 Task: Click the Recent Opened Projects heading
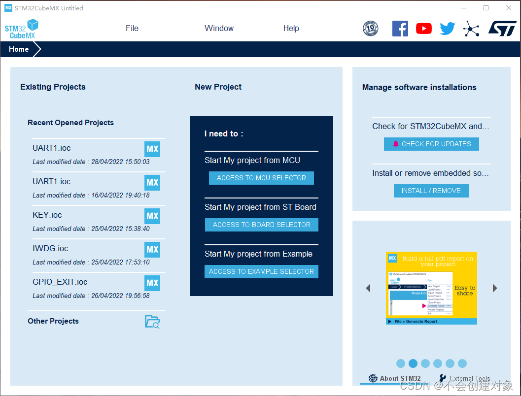click(70, 123)
